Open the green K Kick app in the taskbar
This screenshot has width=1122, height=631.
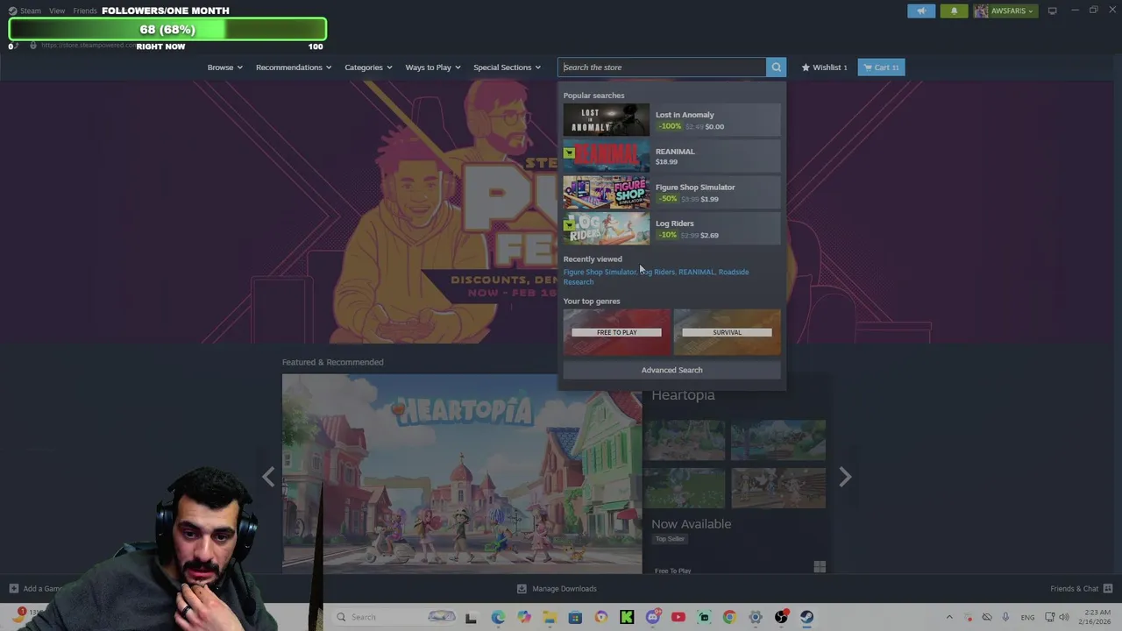tap(627, 617)
